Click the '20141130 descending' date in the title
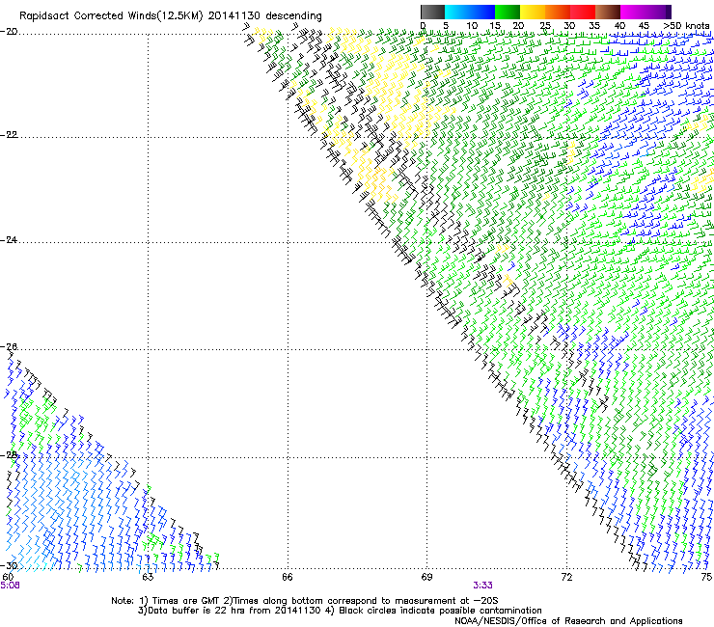The width and height of the screenshot is (714, 627). [265, 16]
